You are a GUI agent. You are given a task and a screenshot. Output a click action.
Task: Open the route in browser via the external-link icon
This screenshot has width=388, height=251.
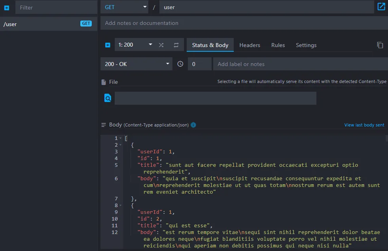click(381, 7)
